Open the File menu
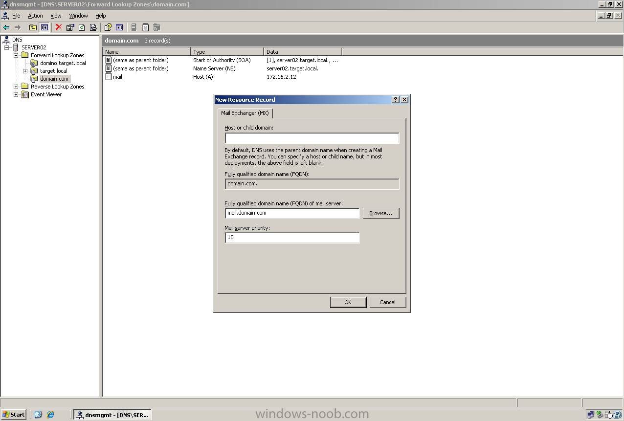624x421 pixels. tap(16, 16)
